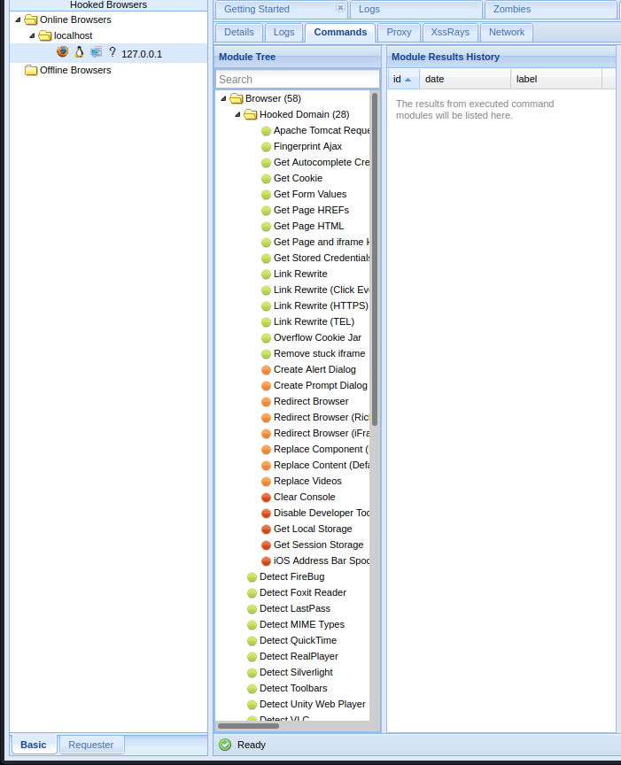Click the green dot beside Overflow Cookie Jar

click(x=266, y=338)
